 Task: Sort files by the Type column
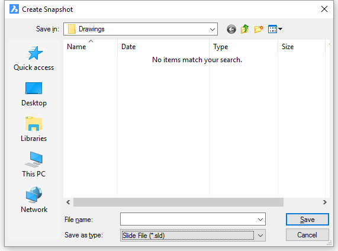pyautogui.click(x=243, y=47)
